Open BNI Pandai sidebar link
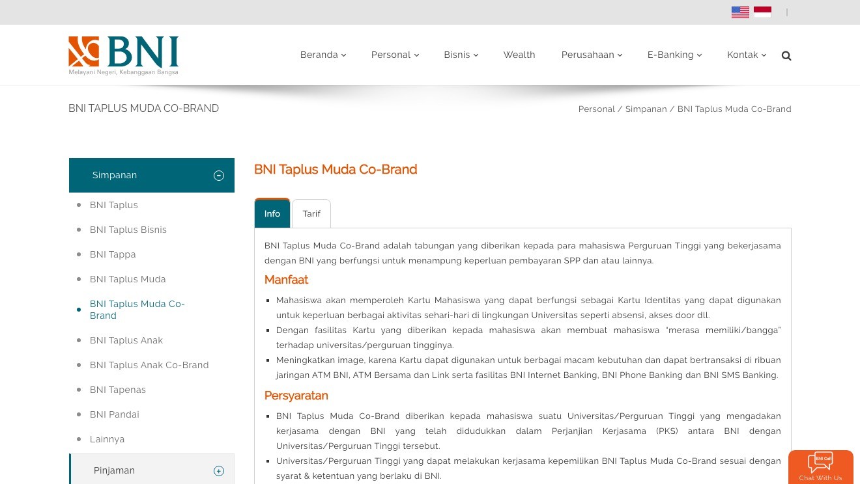Viewport: 860px width, 484px height. [x=115, y=414]
